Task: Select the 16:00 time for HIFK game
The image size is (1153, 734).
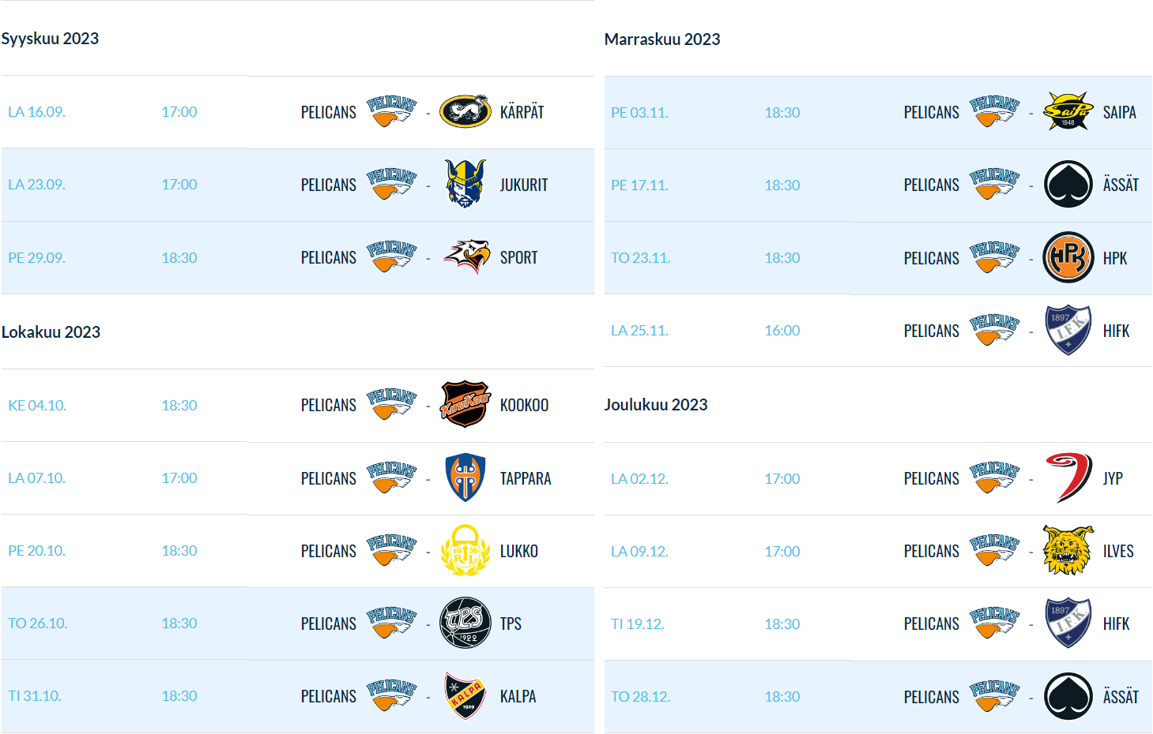Action: [782, 330]
